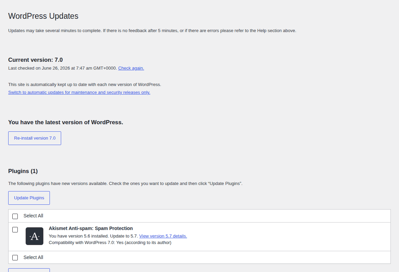This screenshot has width=399, height=272.
Task: Click the 'Last checked on June 26, 2026' text
Action: 63,68
